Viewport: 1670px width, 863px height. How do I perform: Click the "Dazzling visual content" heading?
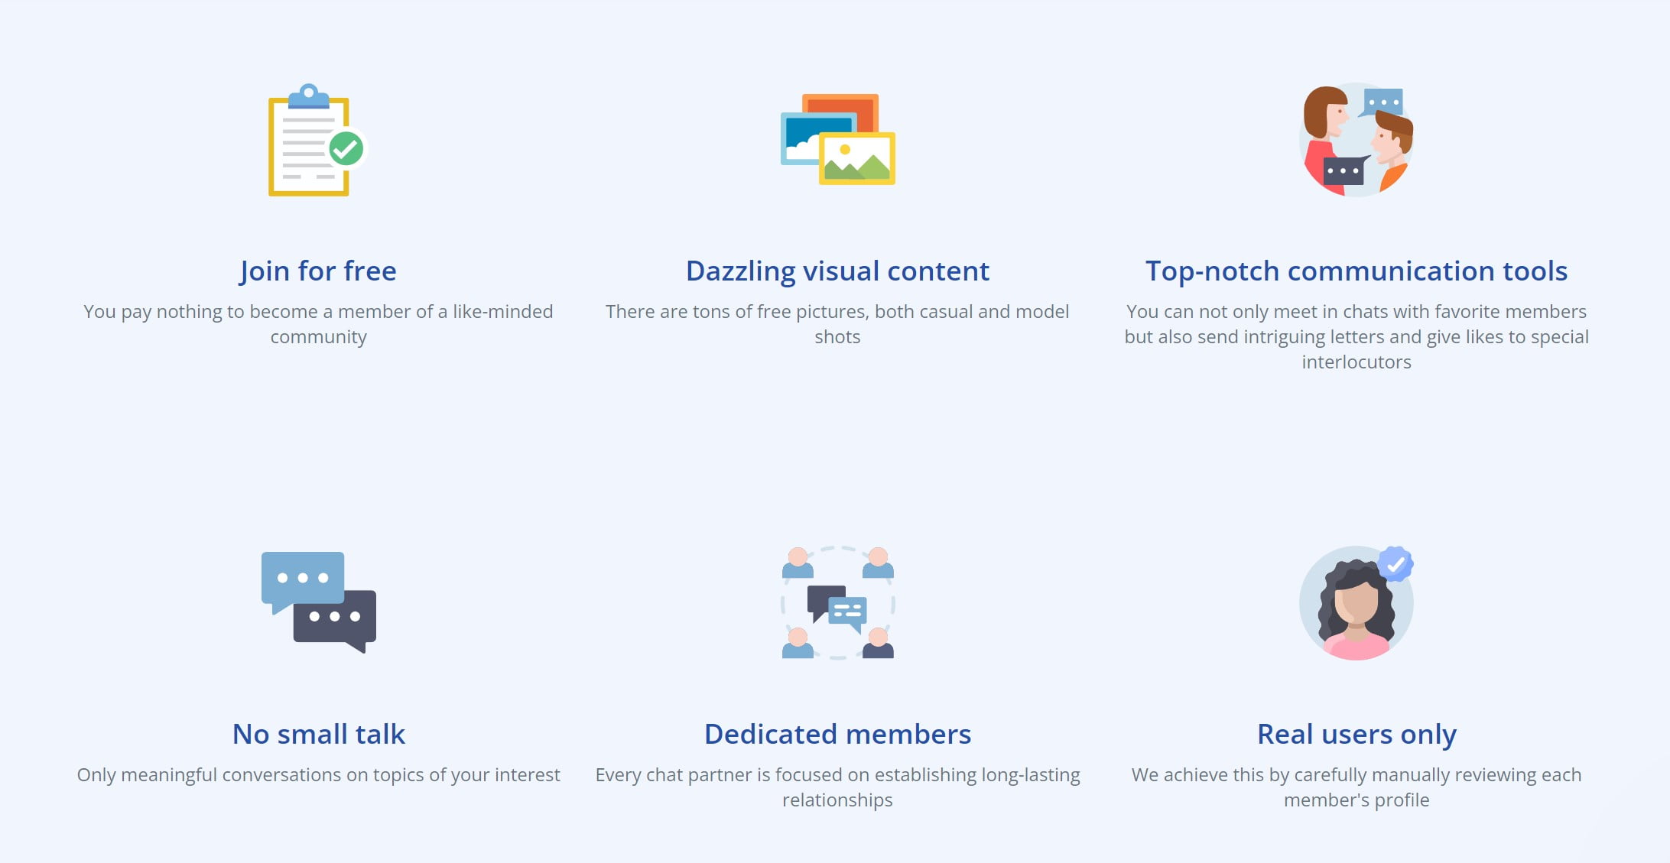[837, 271]
